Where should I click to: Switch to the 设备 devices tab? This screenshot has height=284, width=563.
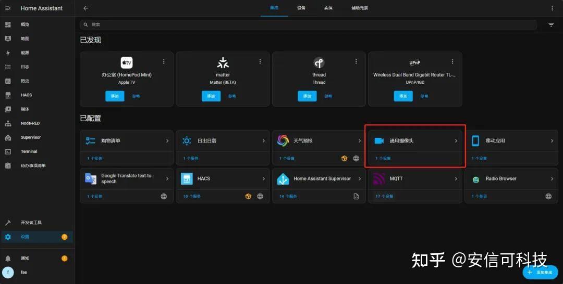pos(301,8)
